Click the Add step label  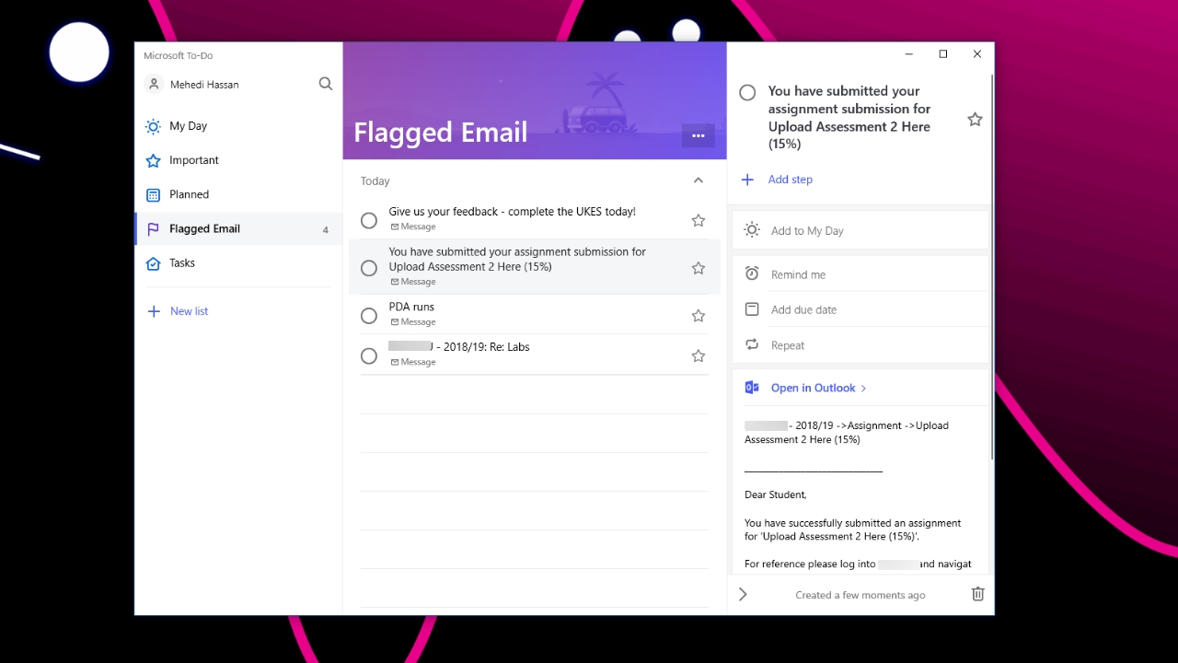[791, 180]
